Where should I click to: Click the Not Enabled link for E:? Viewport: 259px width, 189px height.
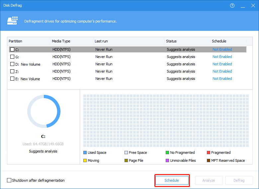pyautogui.click(x=222, y=79)
